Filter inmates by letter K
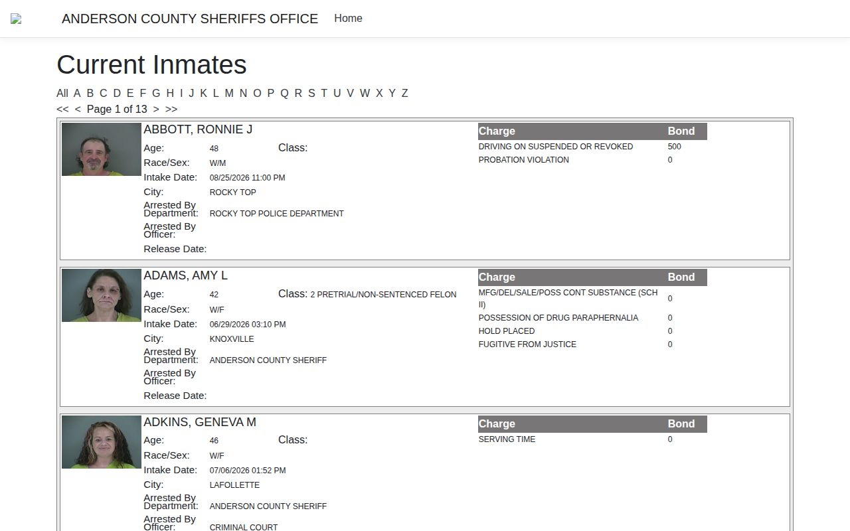This screenshot has width=850, height=531. [x=204, y=93]
